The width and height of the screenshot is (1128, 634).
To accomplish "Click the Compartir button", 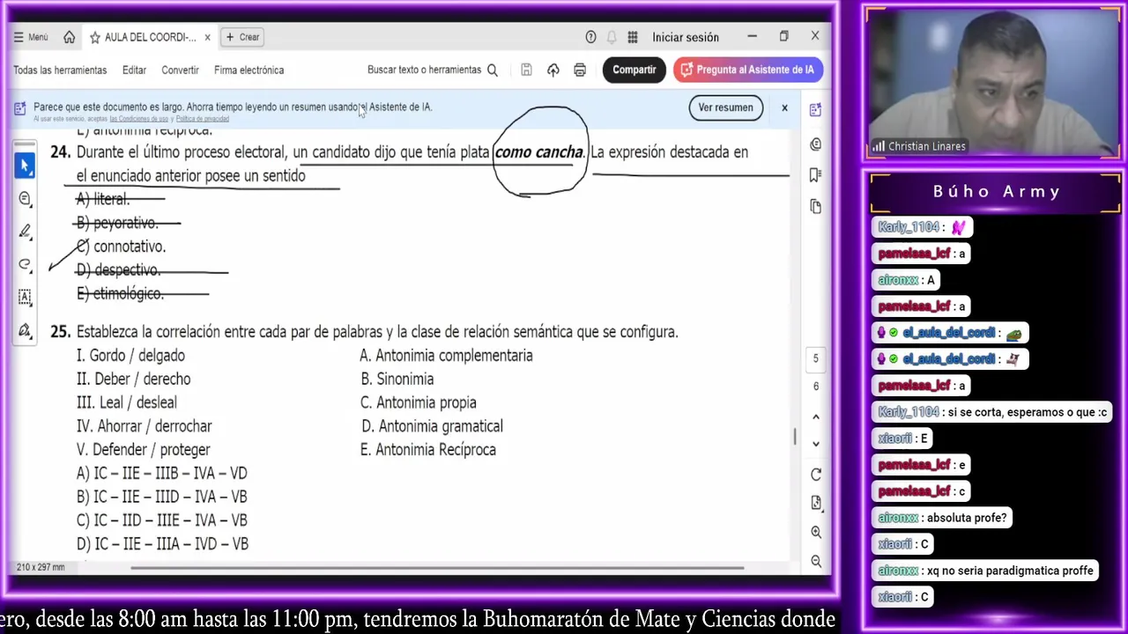I will 634,70.
